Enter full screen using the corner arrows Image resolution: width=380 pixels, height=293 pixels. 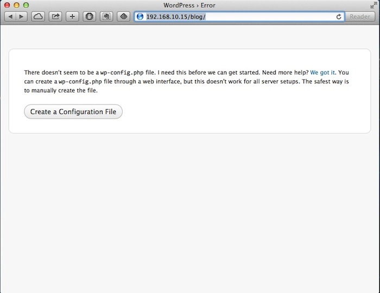(x=373, y=5)
